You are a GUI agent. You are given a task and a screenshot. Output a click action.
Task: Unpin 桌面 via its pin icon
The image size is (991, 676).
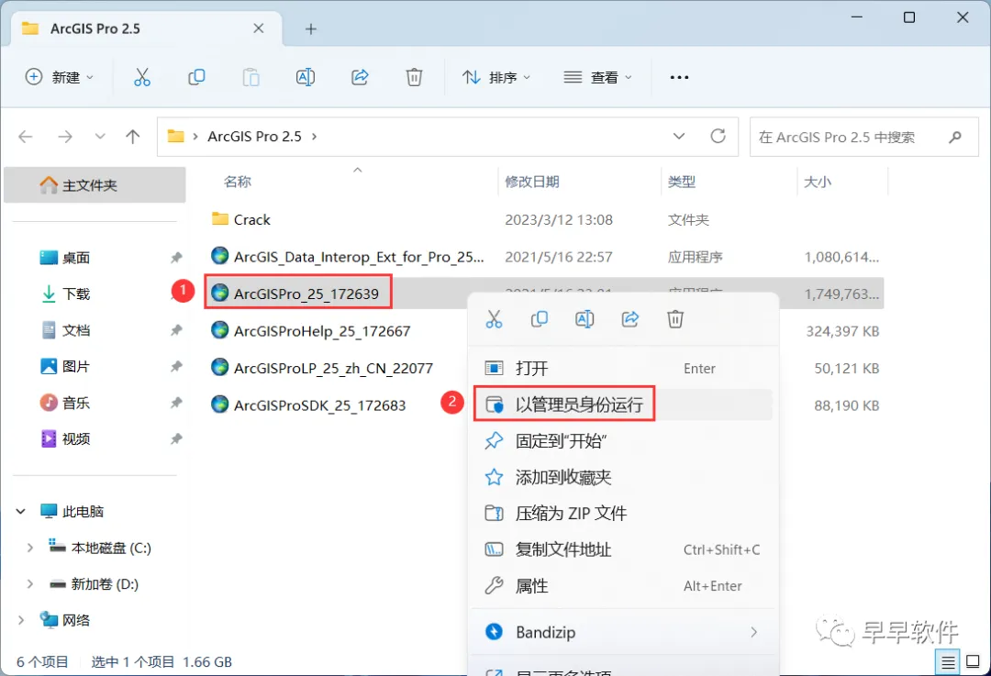[176, 257]
